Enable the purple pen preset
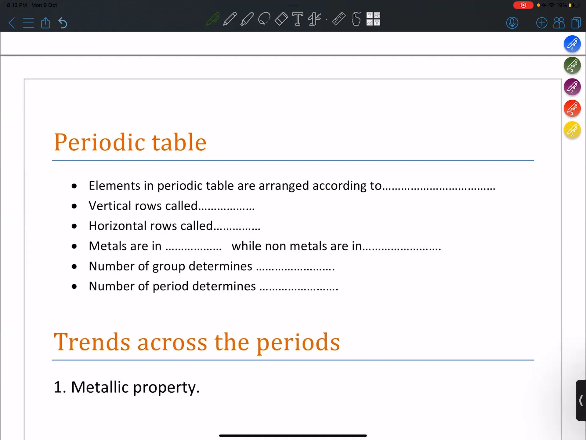The image size is (586, 440). pos(572,87)
